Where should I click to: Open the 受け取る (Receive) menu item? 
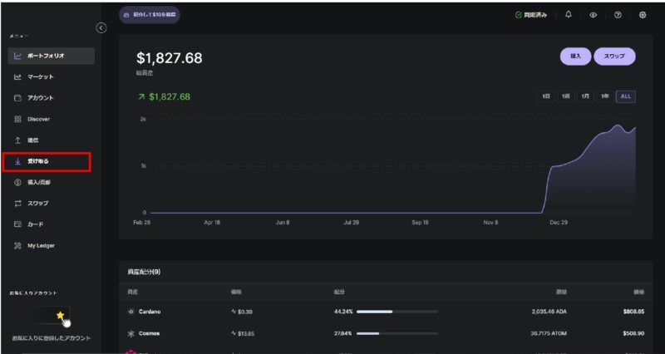(47, 161)
